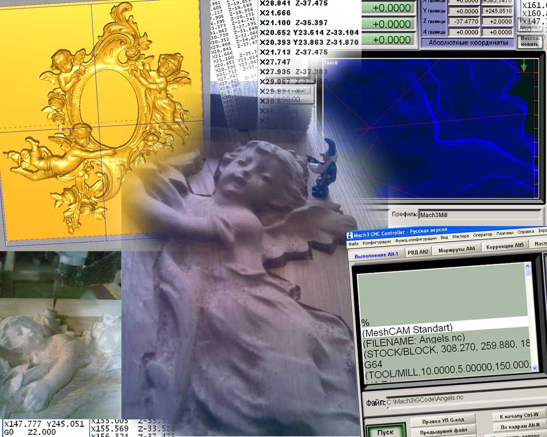Click the G-code list scroll up arrow
The image size is (547, 437).
point(527,267)
